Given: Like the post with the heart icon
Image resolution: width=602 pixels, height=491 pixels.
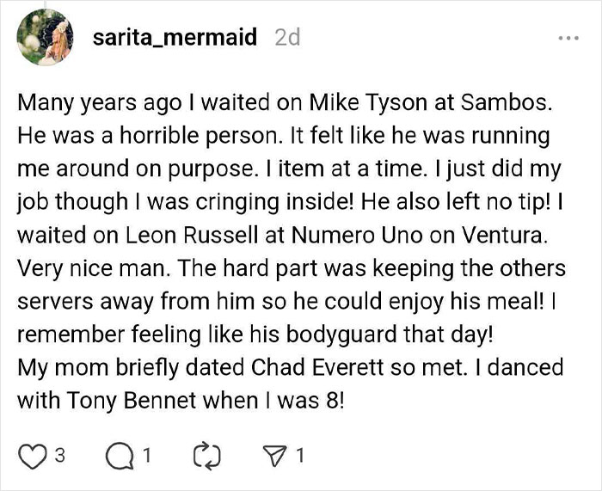Looking at the screenshot, I should (31, 457).
